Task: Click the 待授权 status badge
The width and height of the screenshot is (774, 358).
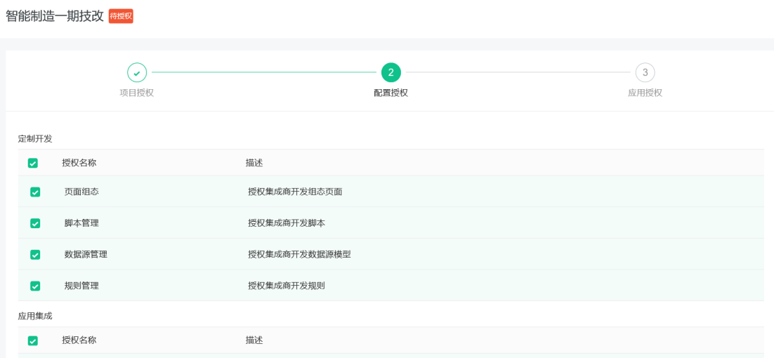Action: click(x=121, y=16)
